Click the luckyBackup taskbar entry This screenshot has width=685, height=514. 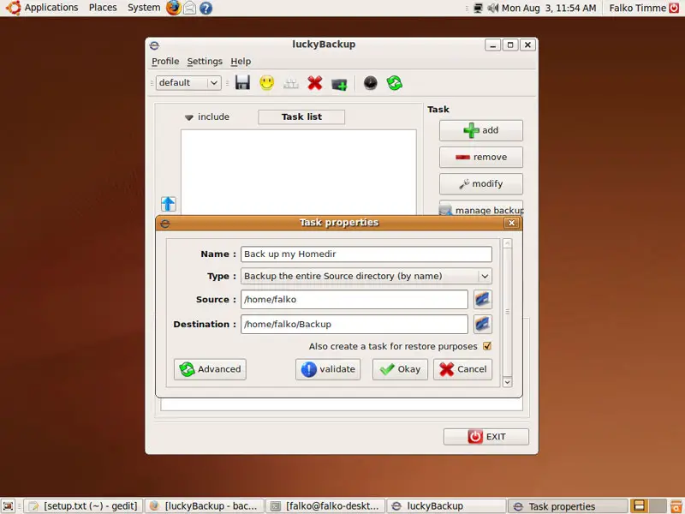coord(446,506)
